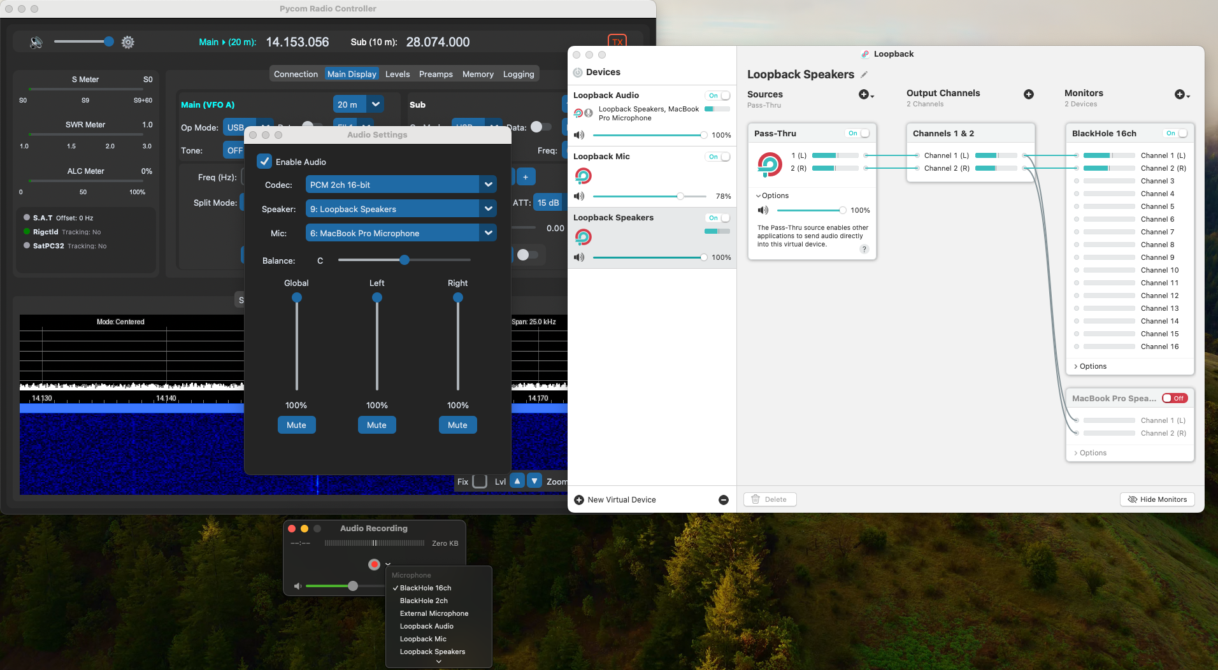Switch to Preamps tab
Screen dimensions: 1218x670
(436, 74)
